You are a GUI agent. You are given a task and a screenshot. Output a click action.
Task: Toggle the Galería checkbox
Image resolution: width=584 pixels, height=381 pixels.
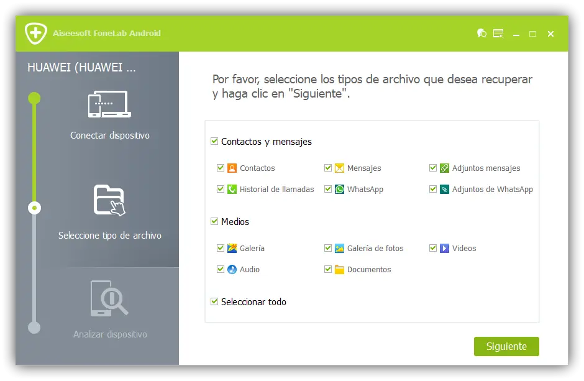[x=221, y=247]
